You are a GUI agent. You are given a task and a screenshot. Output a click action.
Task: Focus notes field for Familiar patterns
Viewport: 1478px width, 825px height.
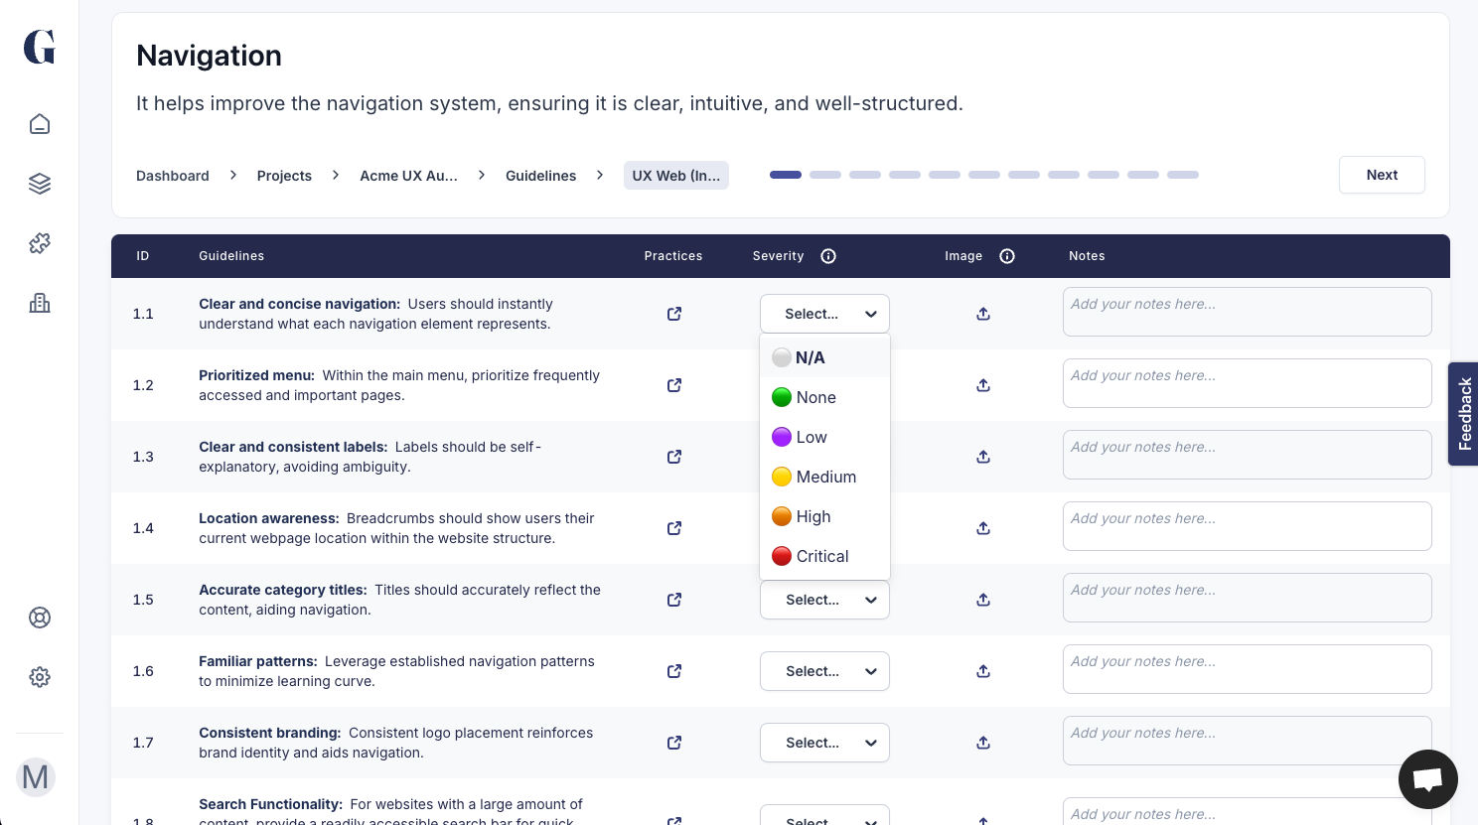(x=1248, y=669)
